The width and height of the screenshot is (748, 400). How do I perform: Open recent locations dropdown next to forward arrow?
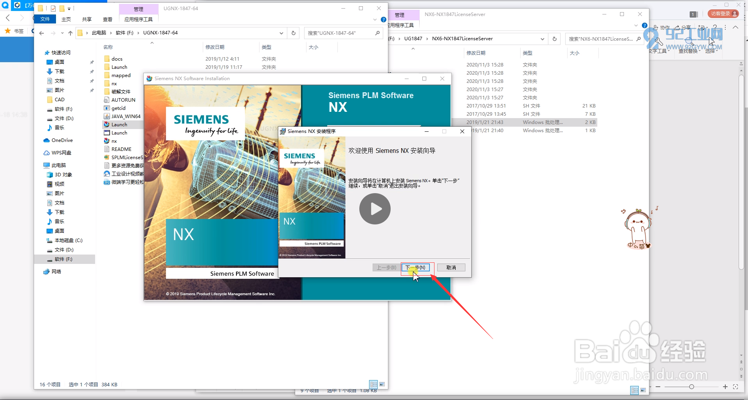pos(62,33)
